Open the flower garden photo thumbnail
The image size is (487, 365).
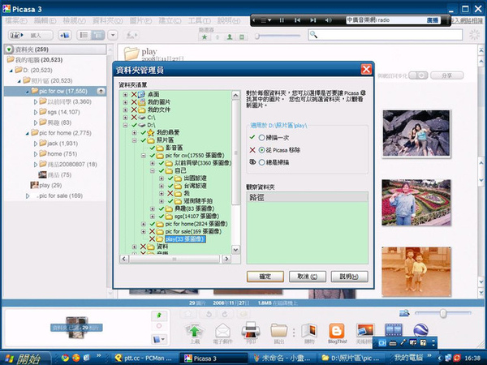(416, 202)
